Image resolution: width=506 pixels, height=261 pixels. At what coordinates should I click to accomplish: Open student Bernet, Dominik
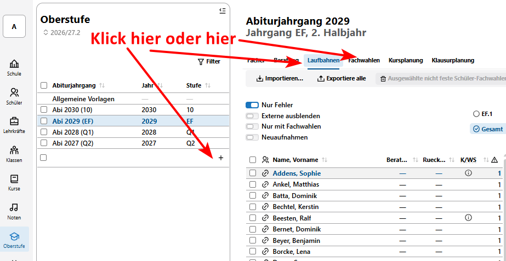tap(297, 229)
